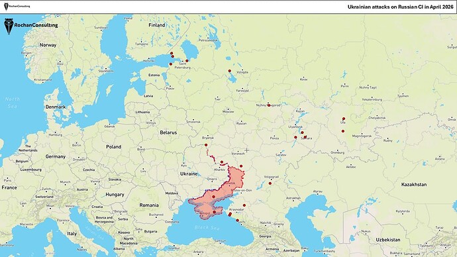Click the 'Smolensk' city label

click(193, 122)
